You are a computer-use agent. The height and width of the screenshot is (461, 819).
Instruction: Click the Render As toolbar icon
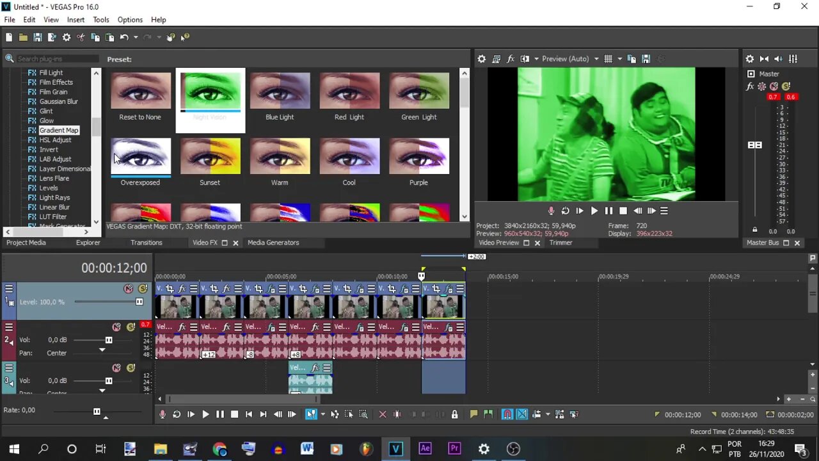coord(52,38)
